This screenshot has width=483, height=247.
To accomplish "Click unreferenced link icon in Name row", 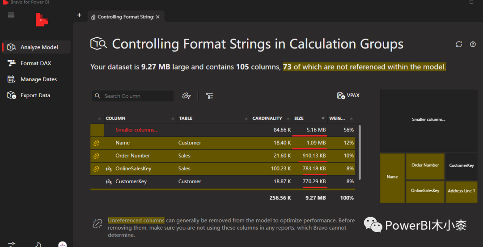I will 96,143.
